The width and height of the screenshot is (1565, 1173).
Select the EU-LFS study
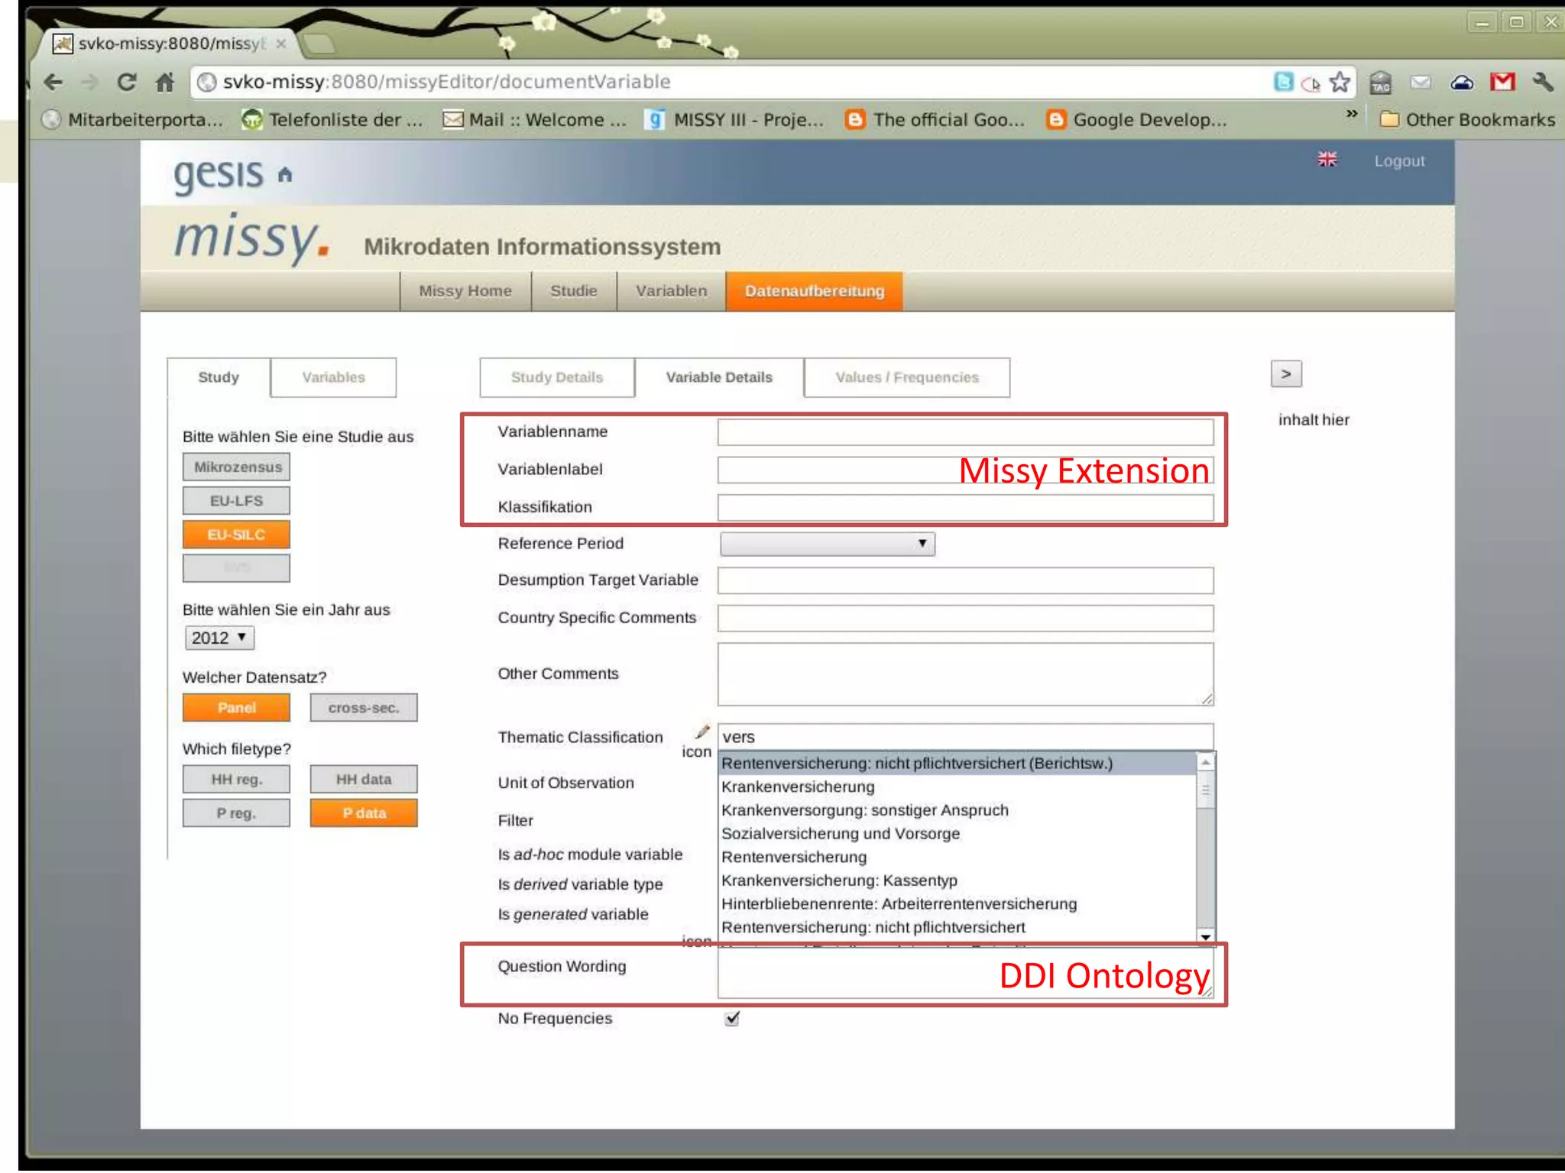pos(236,501)
